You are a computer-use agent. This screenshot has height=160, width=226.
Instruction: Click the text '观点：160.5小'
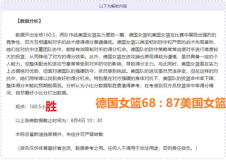coord(31,107)
